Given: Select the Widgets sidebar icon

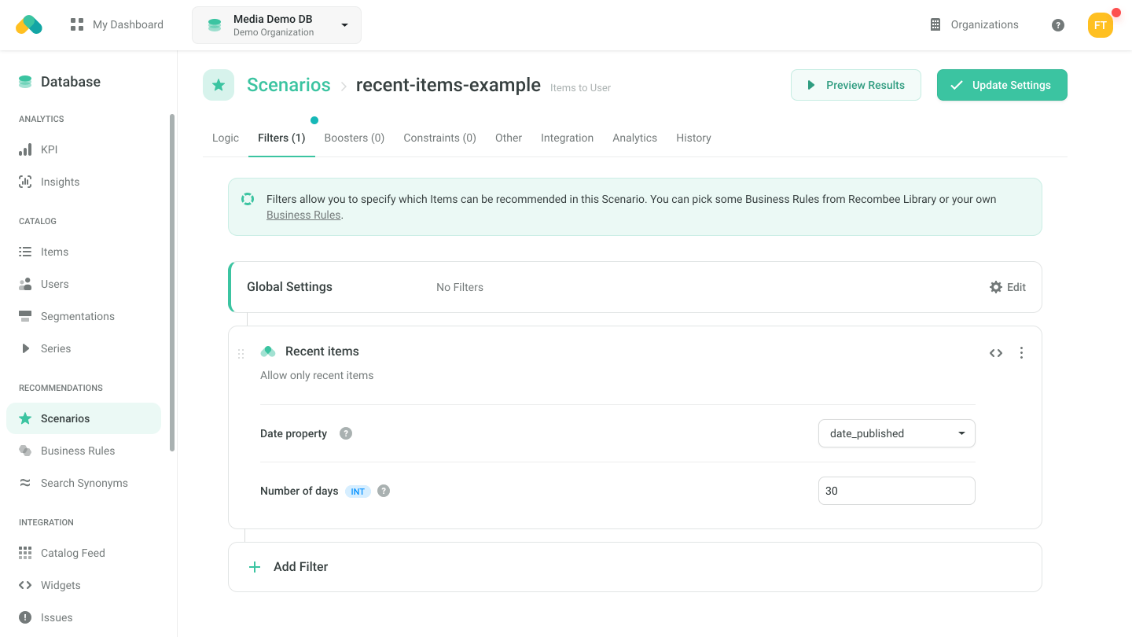Looking at the screenshot, I should tap(24, 585).
